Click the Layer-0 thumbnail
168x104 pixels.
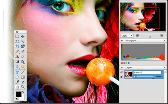click(128, 74)
